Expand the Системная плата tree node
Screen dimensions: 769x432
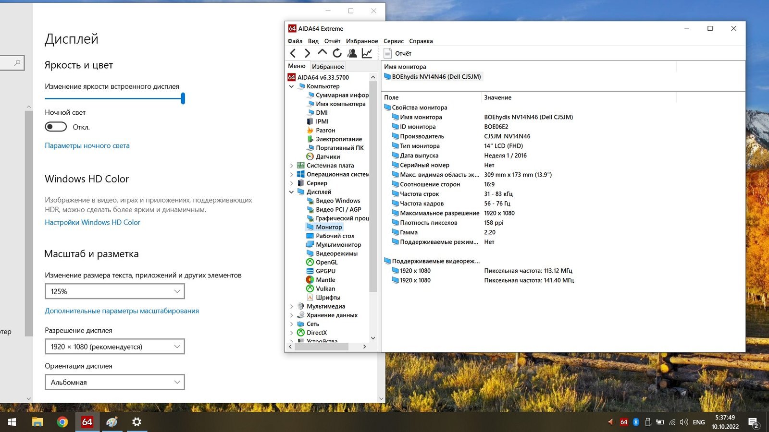[x=291, y=166]
